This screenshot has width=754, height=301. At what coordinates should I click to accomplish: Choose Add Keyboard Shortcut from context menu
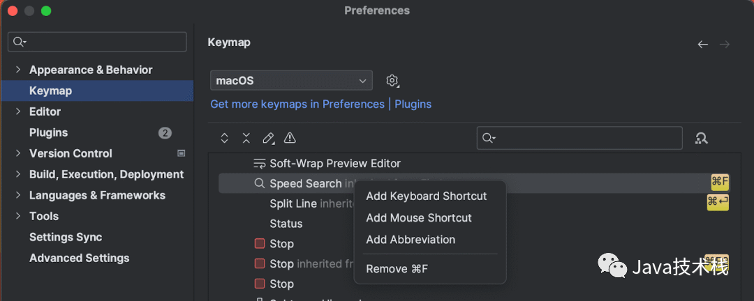[x=430, y=196]
